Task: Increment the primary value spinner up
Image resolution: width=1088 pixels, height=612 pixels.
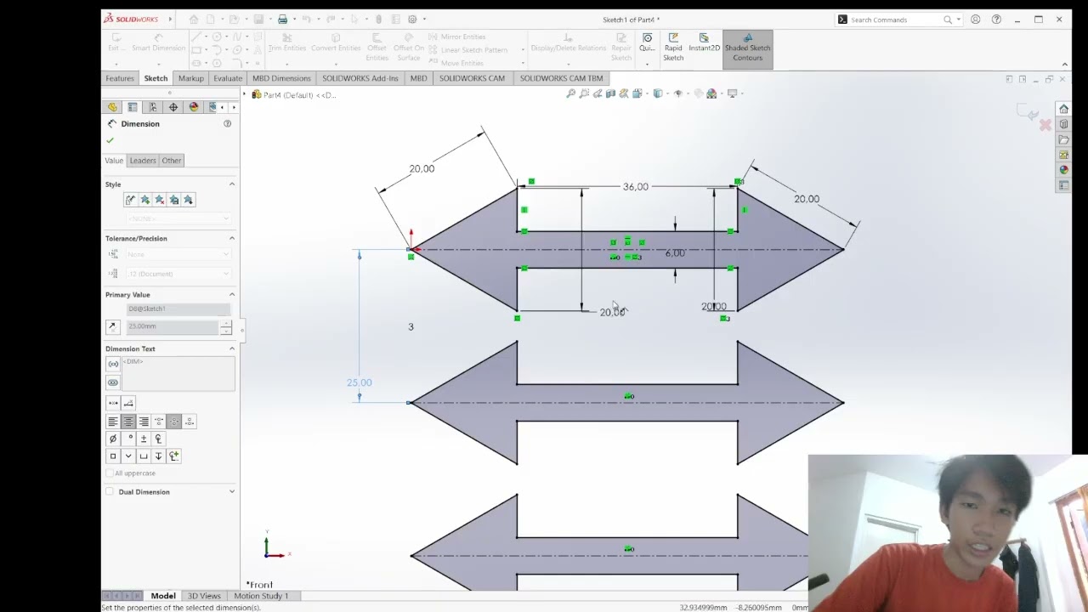Action: coord(225,323)
